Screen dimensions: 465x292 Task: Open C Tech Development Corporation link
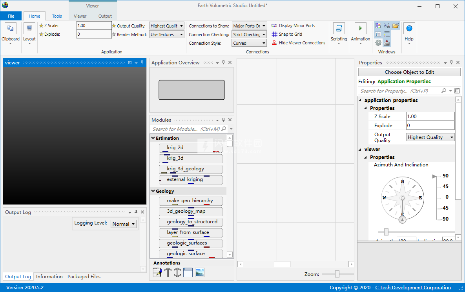pyautogui.click(x=413, y=288)
